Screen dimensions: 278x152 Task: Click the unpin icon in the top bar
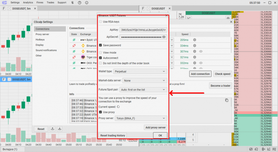click(x=72, y=3)
